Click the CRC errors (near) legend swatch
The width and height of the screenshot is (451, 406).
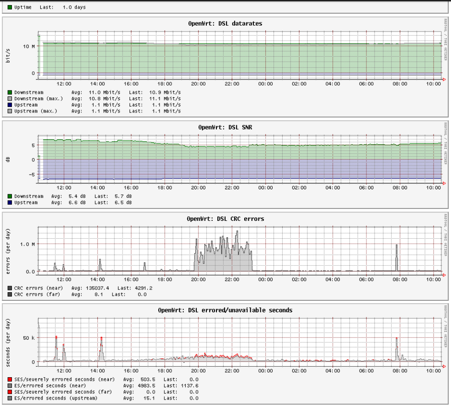point(10,288)
